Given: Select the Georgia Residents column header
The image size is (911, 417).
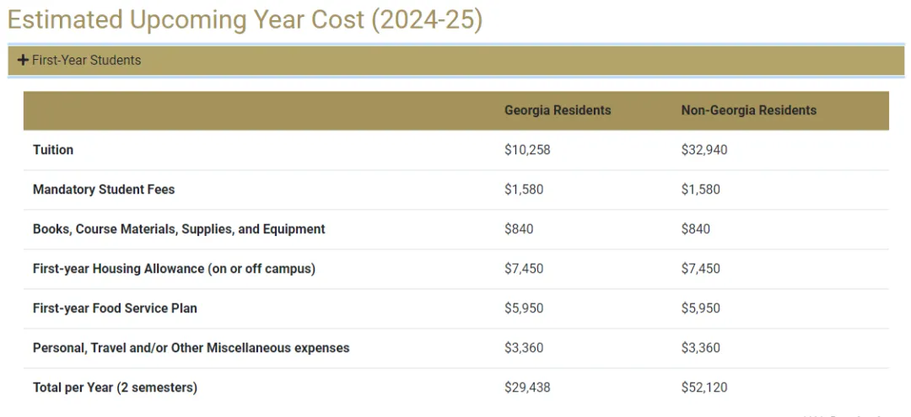Looking at the screenshot, I should [x=558, y=110].
